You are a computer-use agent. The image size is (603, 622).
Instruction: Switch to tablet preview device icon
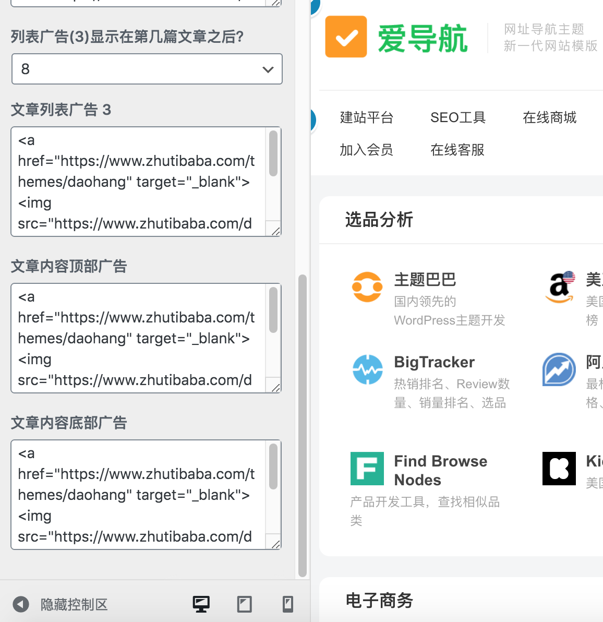pos(244,604)
